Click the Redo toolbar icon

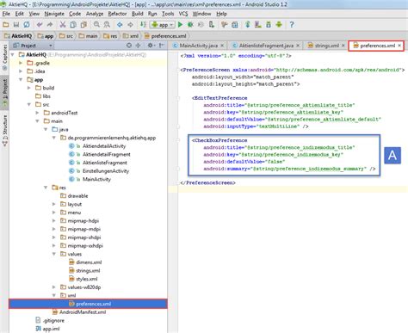(x=50, y=25)
